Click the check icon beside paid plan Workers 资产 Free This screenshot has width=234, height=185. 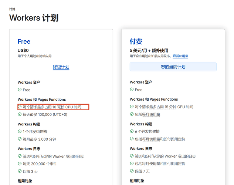132,90
